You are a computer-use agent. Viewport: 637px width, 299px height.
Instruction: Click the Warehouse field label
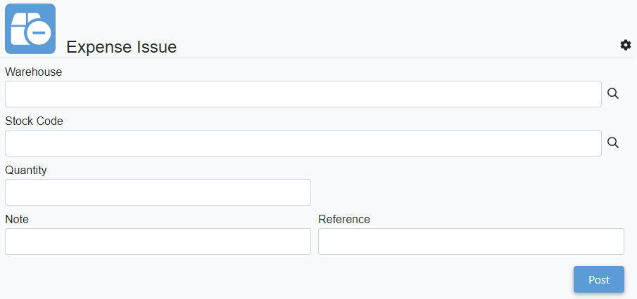34,72
